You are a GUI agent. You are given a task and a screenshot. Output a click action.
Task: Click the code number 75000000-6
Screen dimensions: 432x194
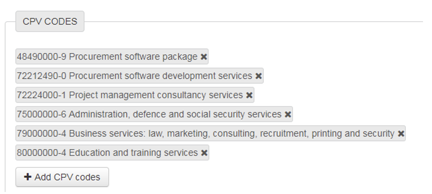click(x=41, y=115)
